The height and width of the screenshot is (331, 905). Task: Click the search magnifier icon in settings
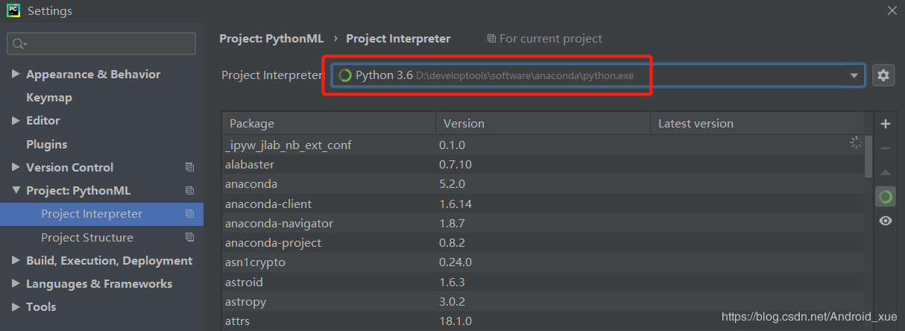19,44
